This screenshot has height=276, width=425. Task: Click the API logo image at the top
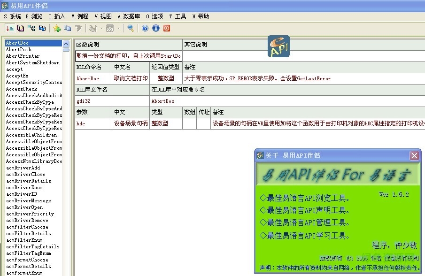tap(278, 46)
